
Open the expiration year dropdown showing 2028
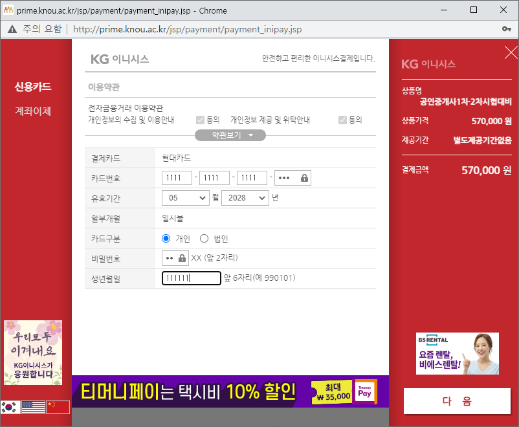[246, 198]
